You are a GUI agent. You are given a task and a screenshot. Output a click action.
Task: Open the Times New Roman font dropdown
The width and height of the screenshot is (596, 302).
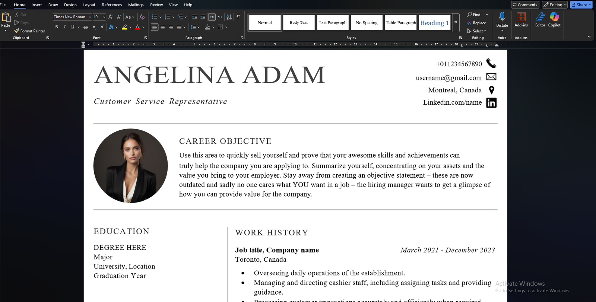click(x=90, y=17)
